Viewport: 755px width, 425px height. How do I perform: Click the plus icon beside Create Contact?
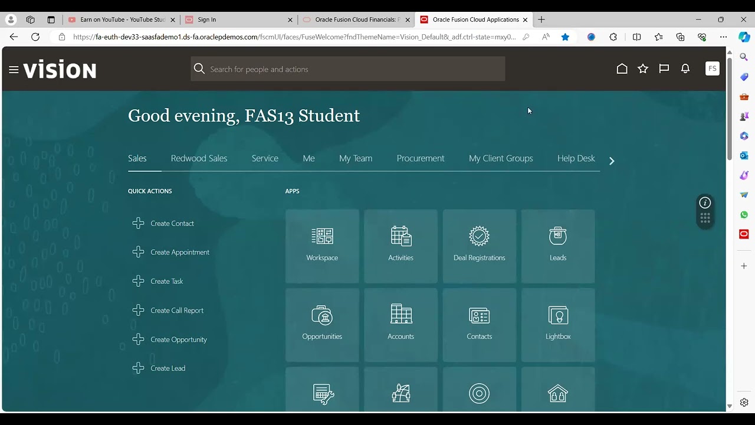[x=138, y=223]
